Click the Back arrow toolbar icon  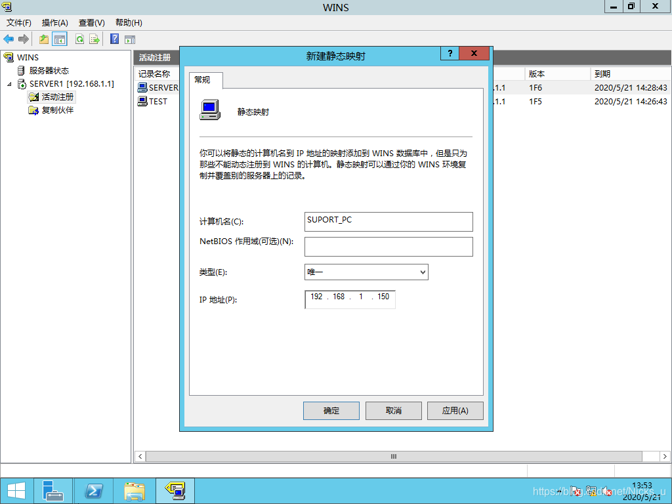(9, 39)
